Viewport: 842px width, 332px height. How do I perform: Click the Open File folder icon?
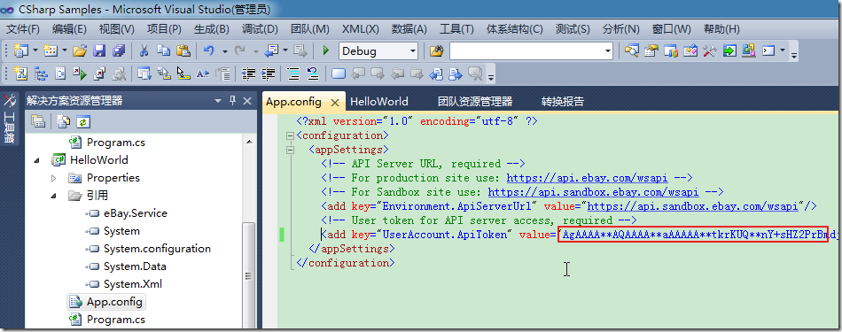(x=80, y=51)
